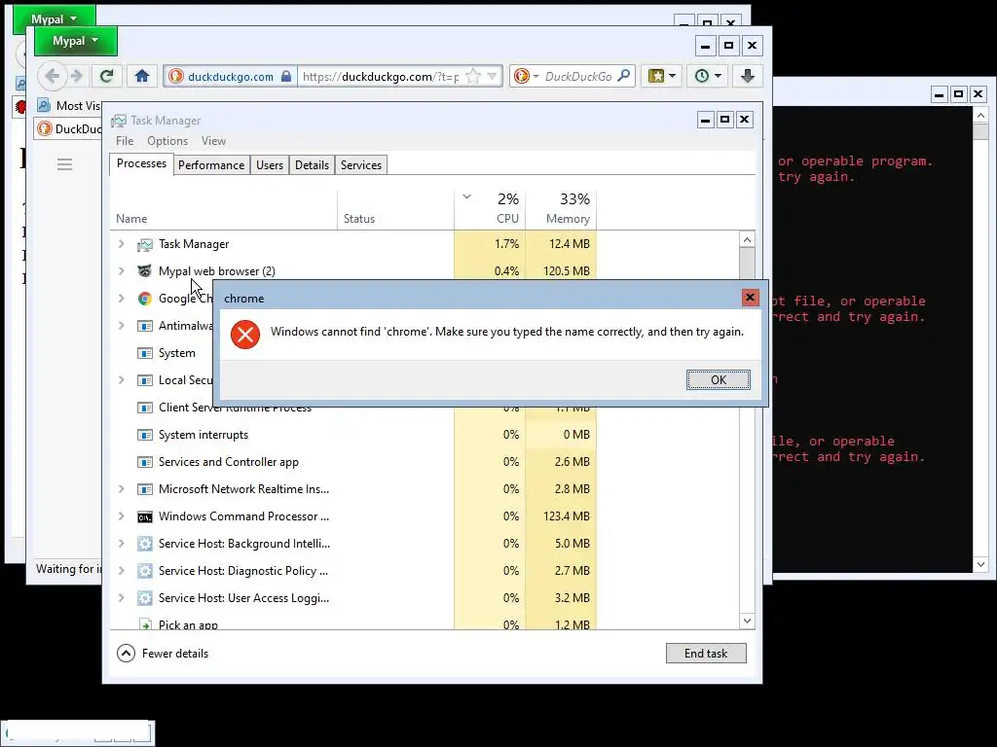Viewport: 997px width, 747px height.
Task: Go forward in Mypal browser
Action: click(77, 76)
